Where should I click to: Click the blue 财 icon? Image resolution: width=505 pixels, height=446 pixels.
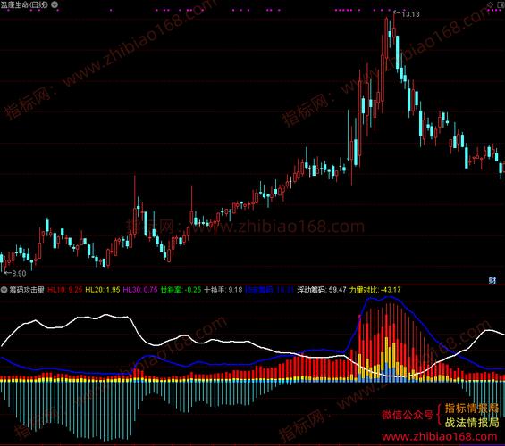[x=492, y=280]
